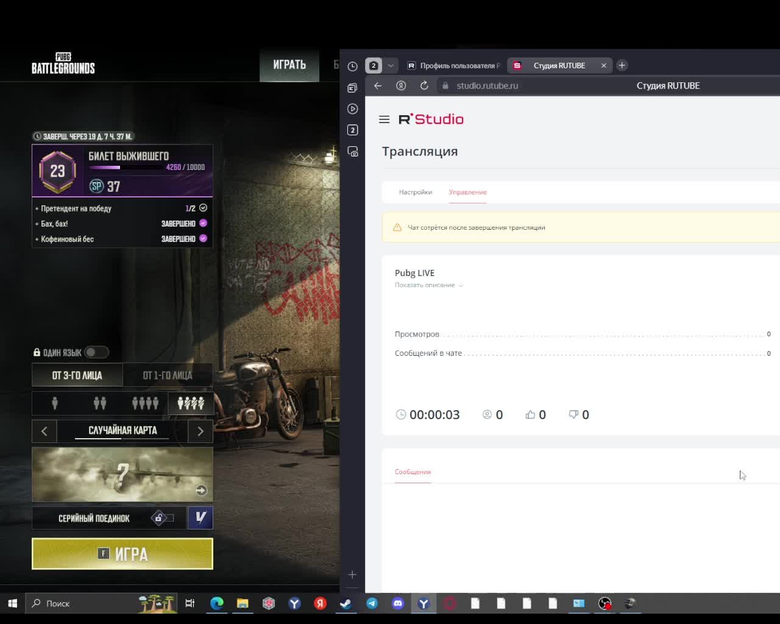Image resolution: width=780 pixels, height=624 pixels.
Task: Click the R Studio logo
Action: 431,119
